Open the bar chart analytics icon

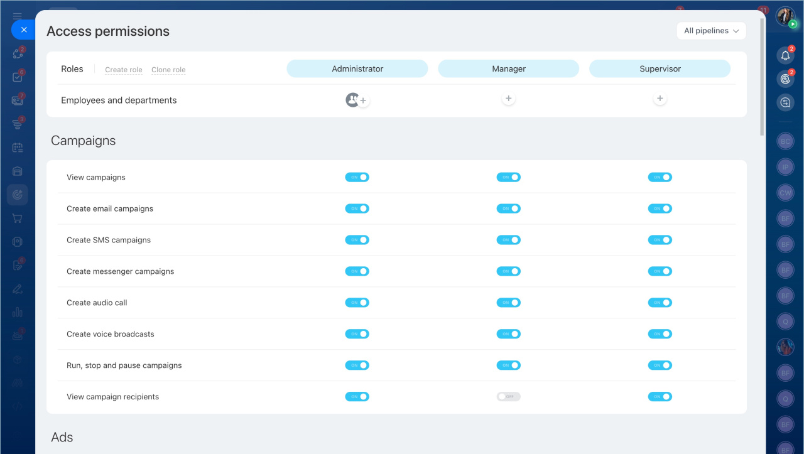pos(18,312)
